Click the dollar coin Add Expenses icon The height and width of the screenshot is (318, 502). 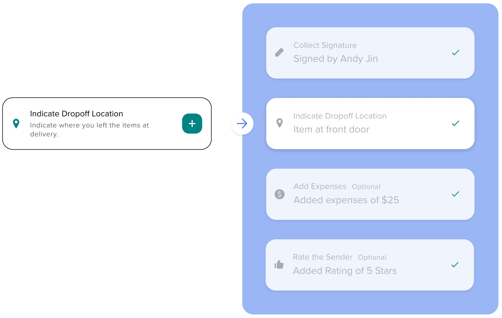pos(280,194)
